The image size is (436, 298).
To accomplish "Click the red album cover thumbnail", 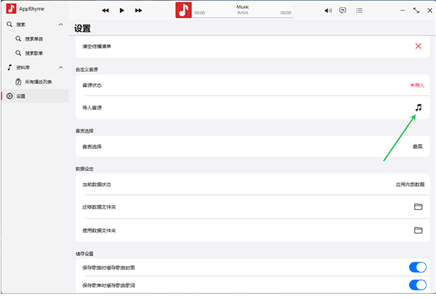I will [184, 10].
